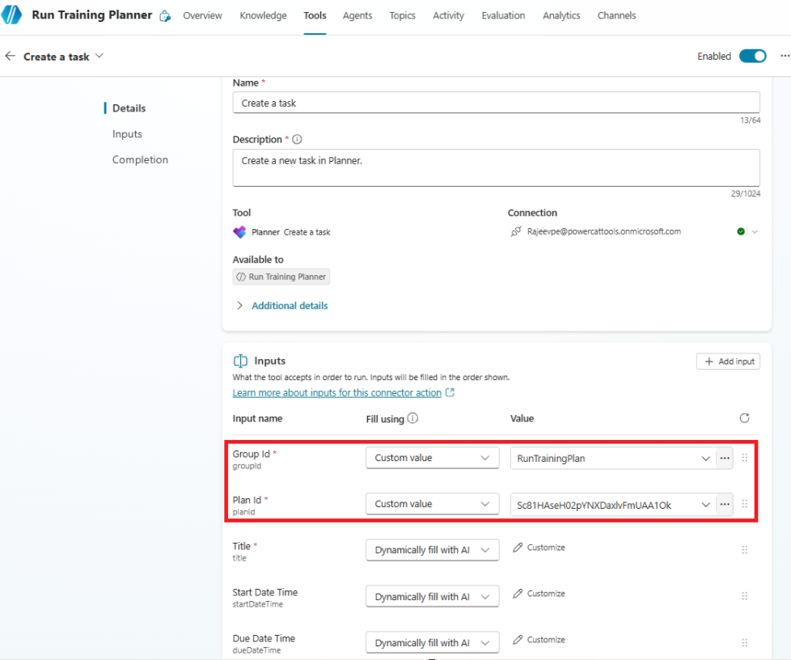Open the more options ellipsis near Enabled
This screenshot has height=660, width=791.
tap(784, 57)
